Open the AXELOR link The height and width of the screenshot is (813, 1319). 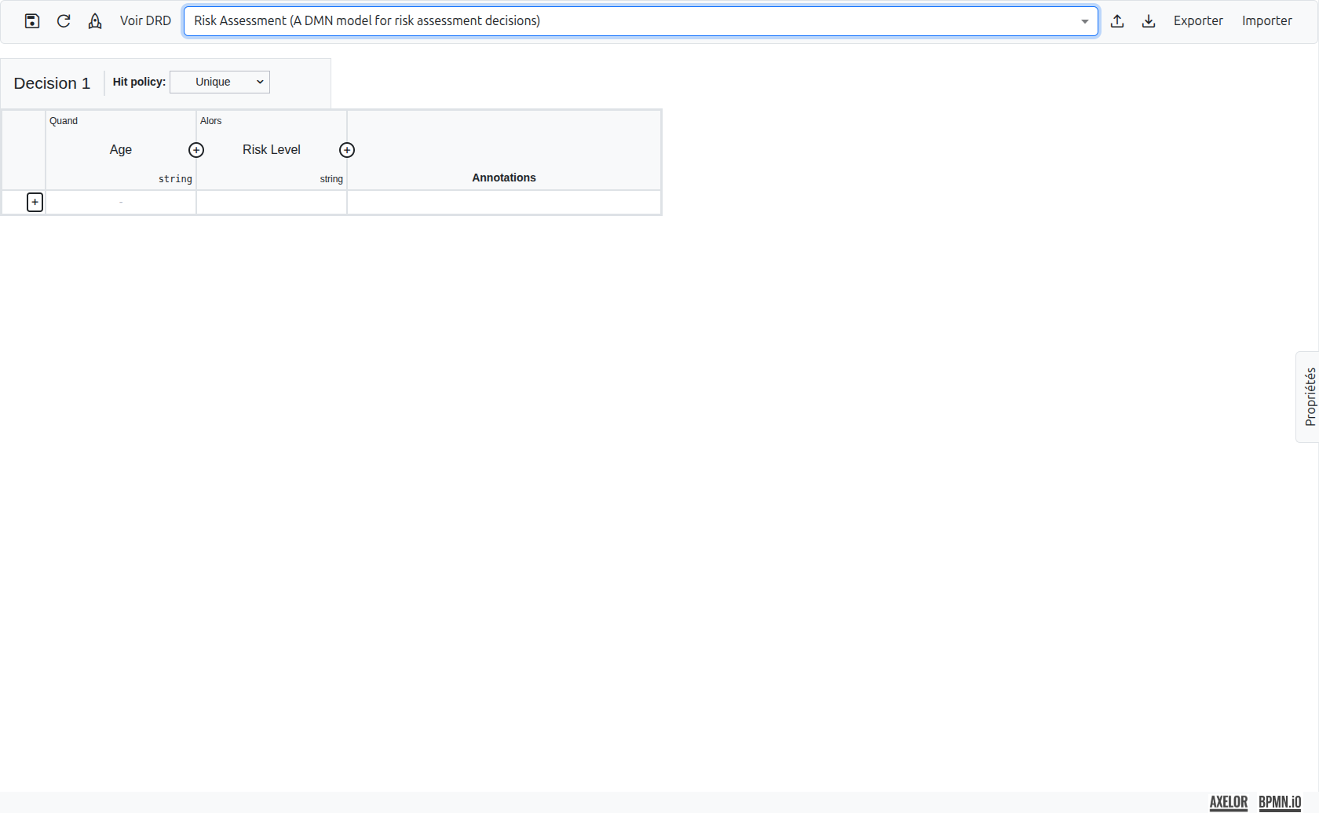(1228, 801)
